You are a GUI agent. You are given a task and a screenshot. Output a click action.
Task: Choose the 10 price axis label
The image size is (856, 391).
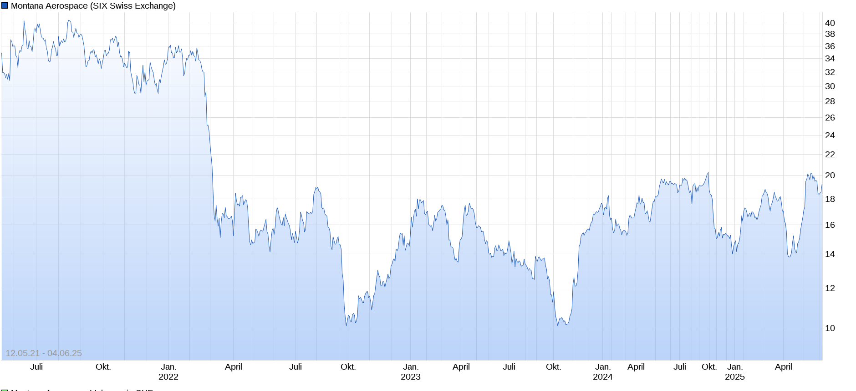(830, 328)
